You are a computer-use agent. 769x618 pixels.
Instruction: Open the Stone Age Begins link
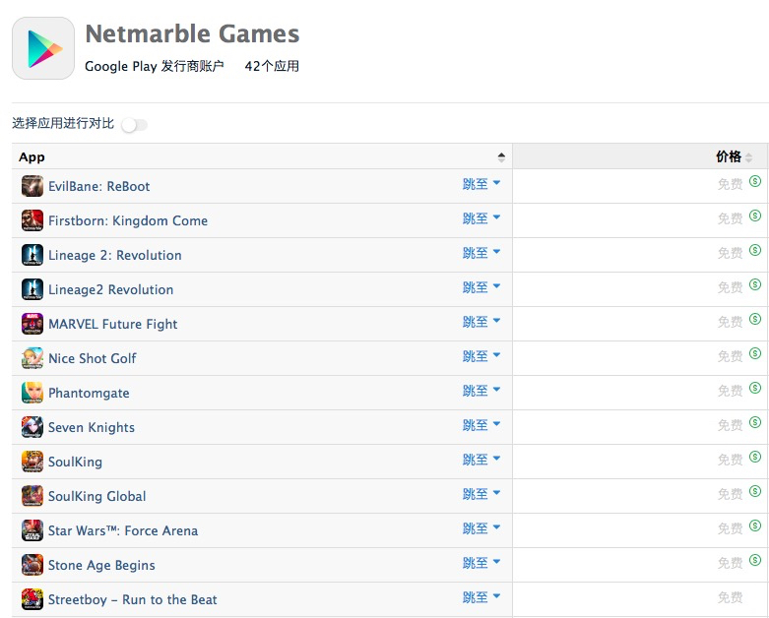coord(101,565)
